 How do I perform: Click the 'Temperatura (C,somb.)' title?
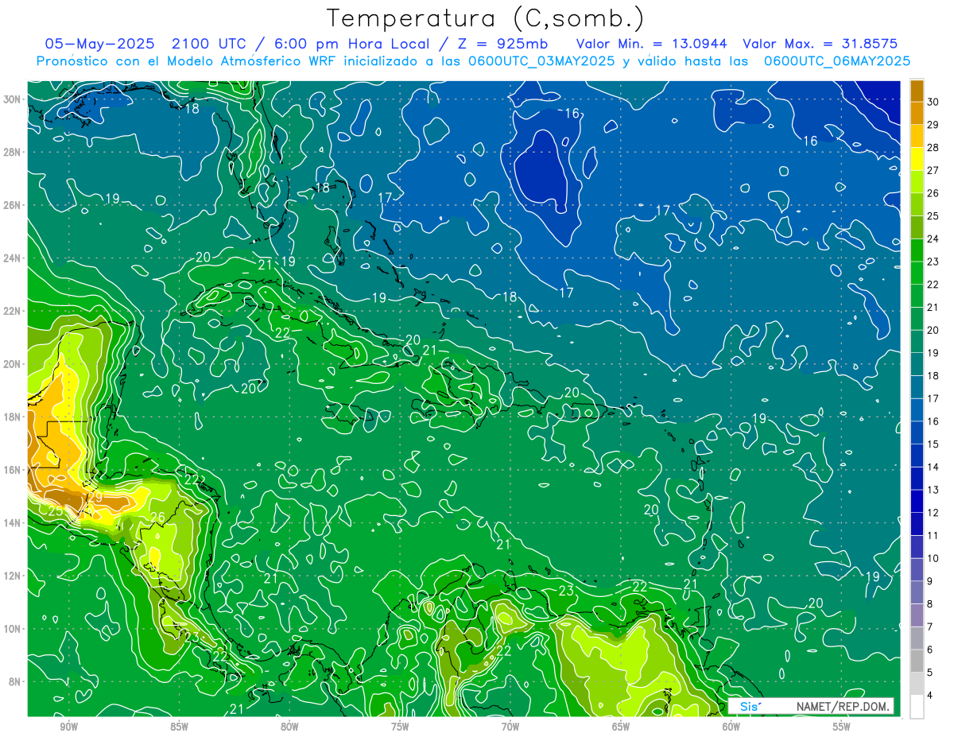point(485,18)
